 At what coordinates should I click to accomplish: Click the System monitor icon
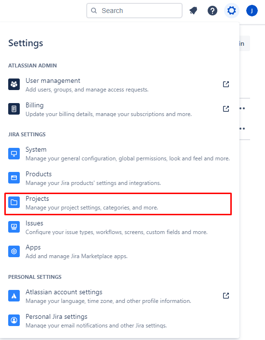[x=14, y=154]
